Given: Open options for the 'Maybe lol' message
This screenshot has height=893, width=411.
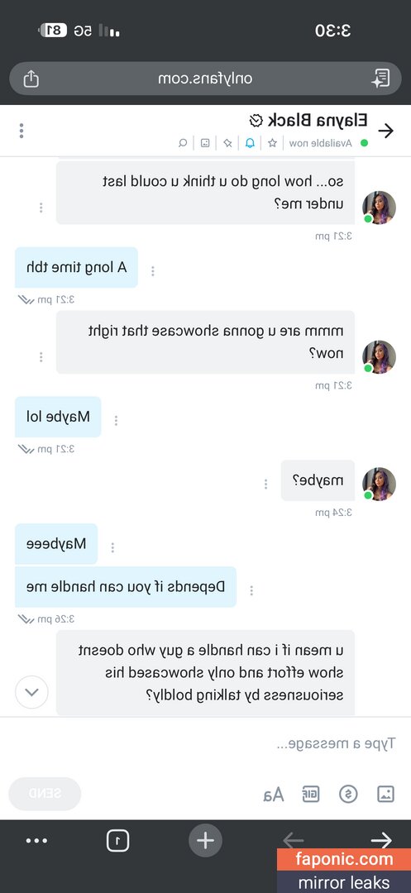Looking at the screenshot, I should (x=116, y=420).
